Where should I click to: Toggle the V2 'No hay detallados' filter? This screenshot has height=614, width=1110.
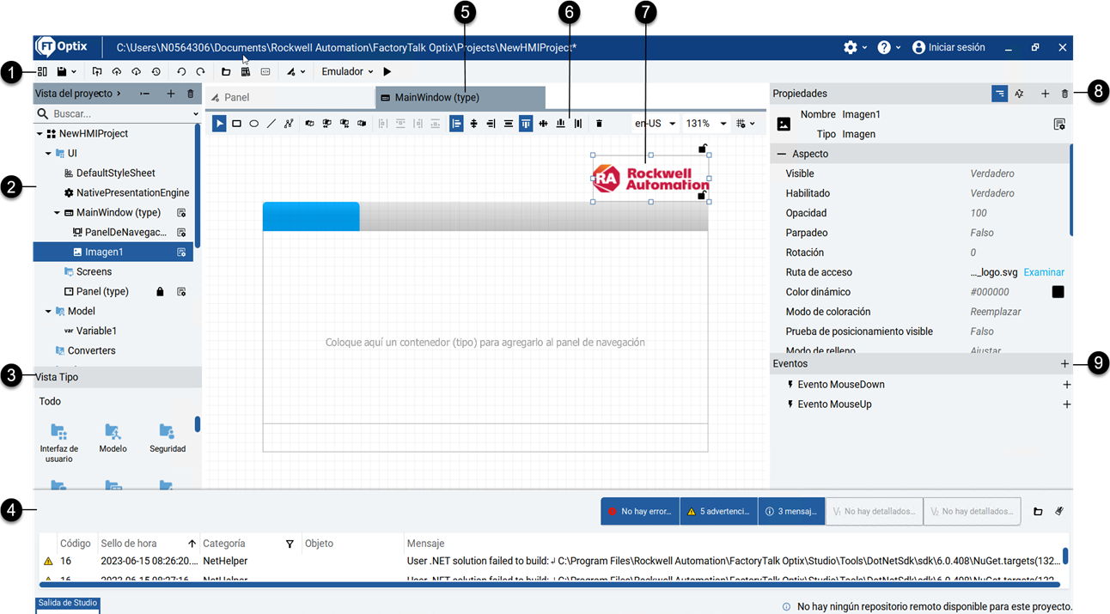973,512
